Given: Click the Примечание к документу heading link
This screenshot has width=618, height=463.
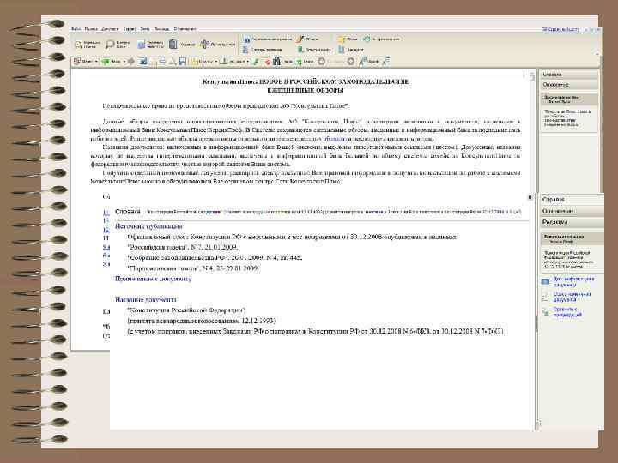Looking at the screenshot, I should click(x=154, y=279).
